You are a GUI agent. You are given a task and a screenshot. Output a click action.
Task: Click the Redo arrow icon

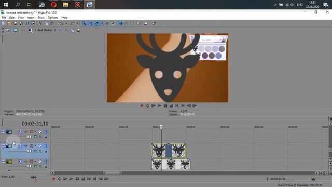pos(72,23)
